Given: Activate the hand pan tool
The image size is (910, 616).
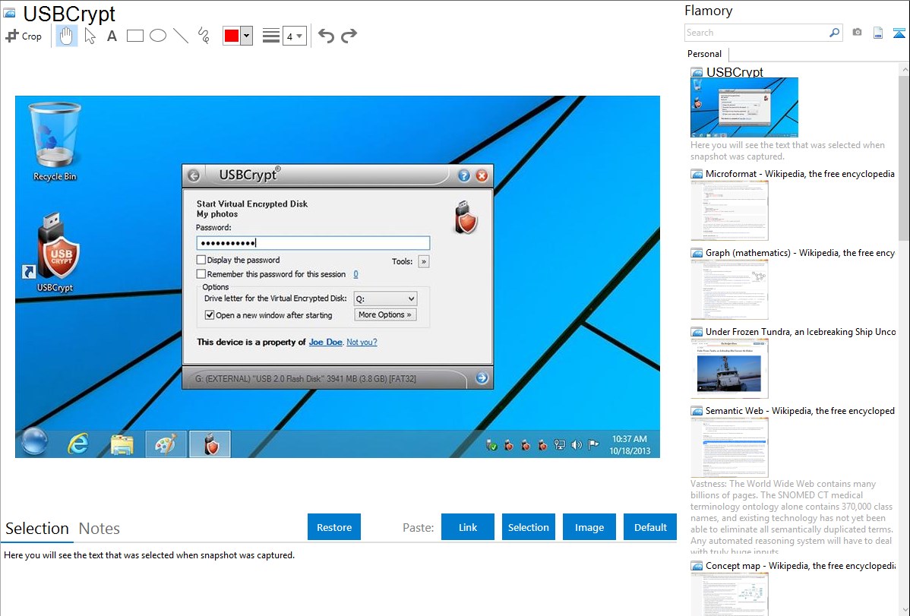Looking at the screenshot, I should 66,36.
